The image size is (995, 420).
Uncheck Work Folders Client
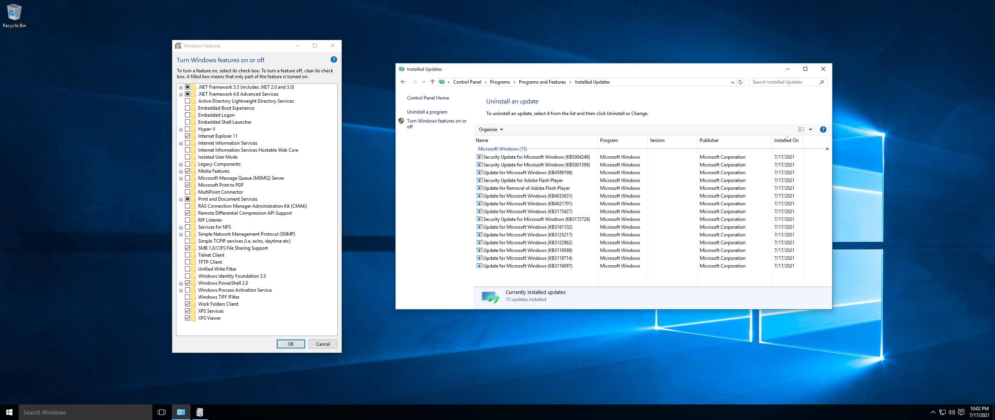(x=188, y=304)
